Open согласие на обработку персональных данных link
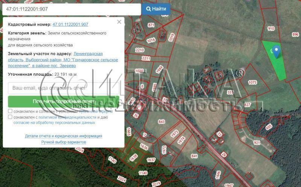 click(54, 123)
